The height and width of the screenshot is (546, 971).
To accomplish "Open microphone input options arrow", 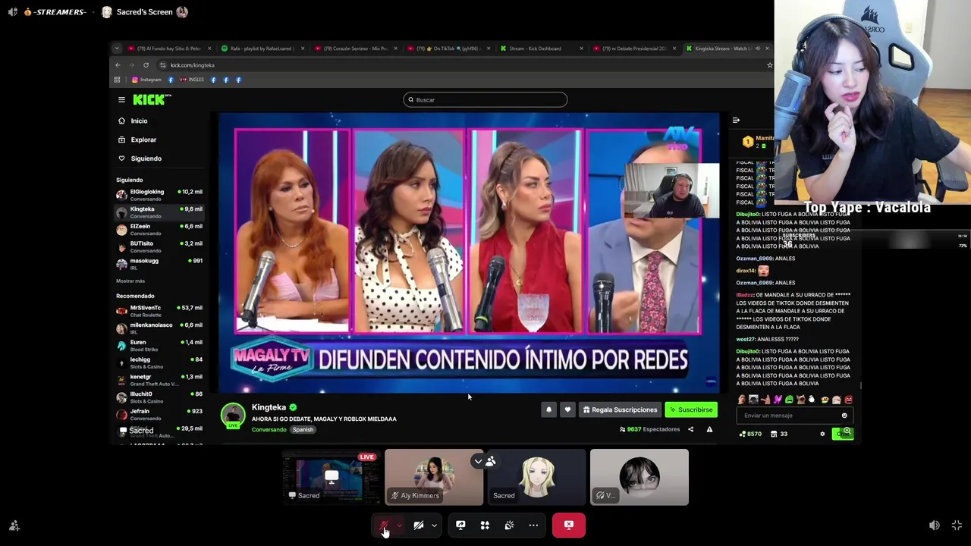I will [400, 525].
